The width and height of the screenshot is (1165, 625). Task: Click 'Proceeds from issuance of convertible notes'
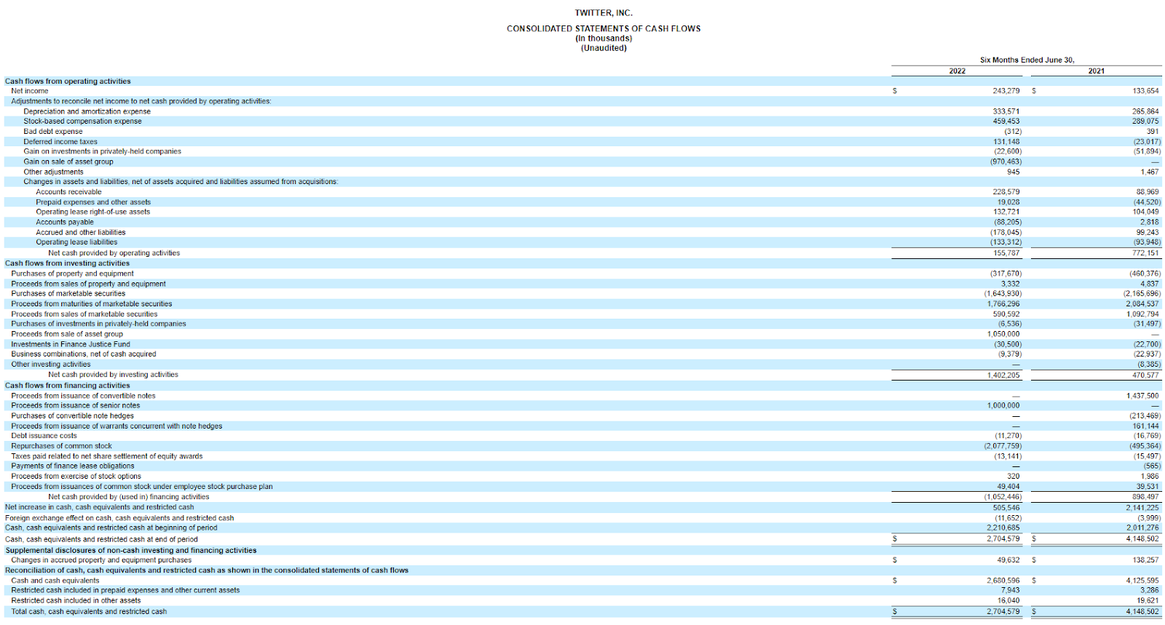[83, 396]
